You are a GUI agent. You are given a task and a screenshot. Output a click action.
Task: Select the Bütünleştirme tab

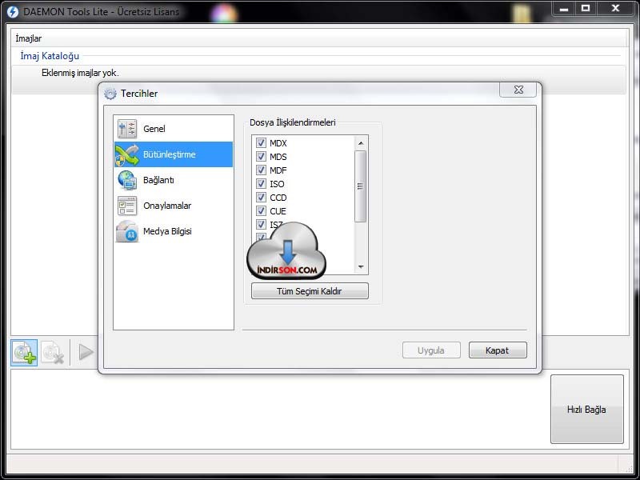[x=174, y=154]
